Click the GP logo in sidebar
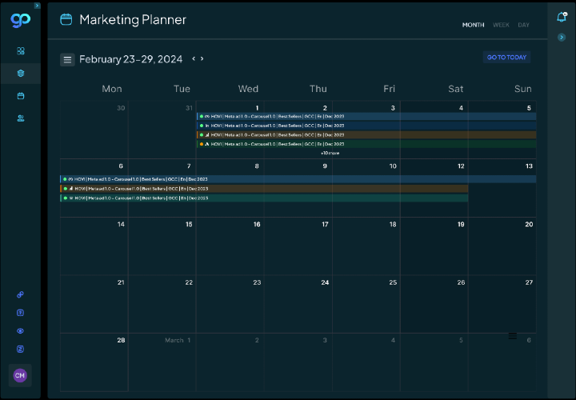Viewport: 576px width, 400px height. pos(19,18)
